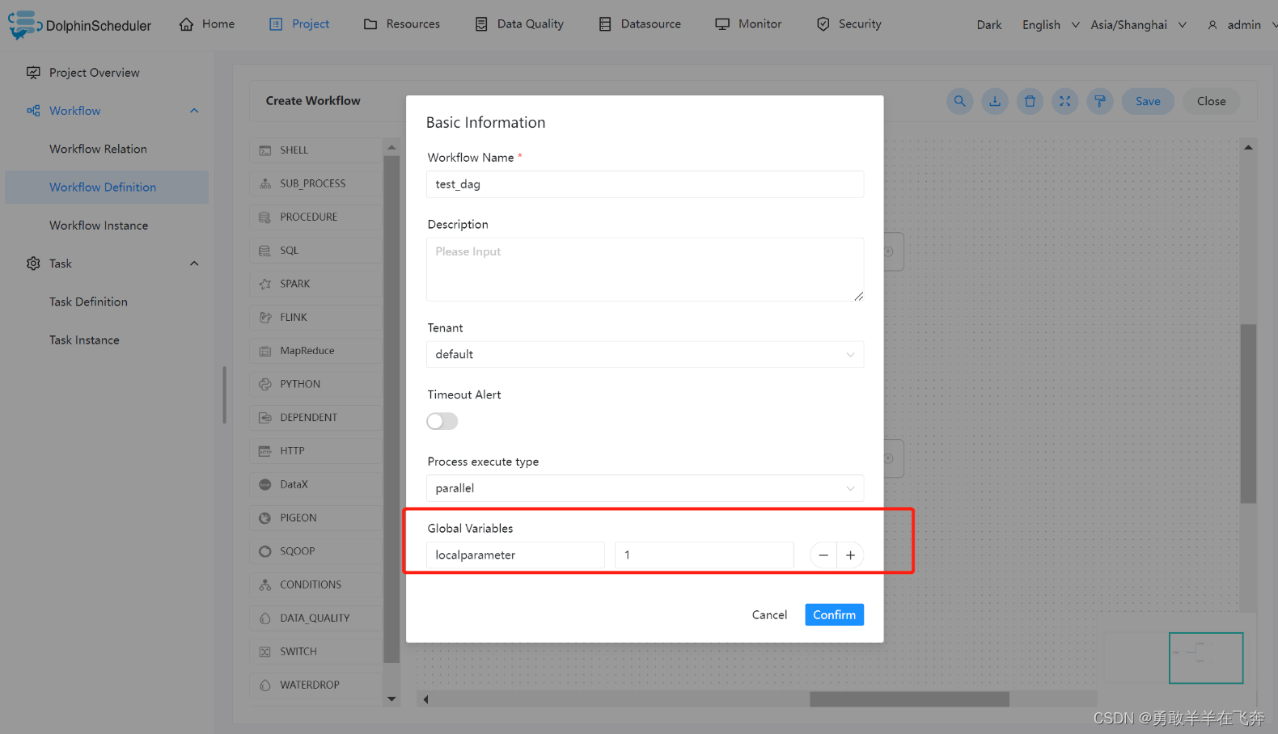Toggle the Timeout Alert switch
The width and height of the screenshot is (1278, 734).
click(x=442, y=421)
